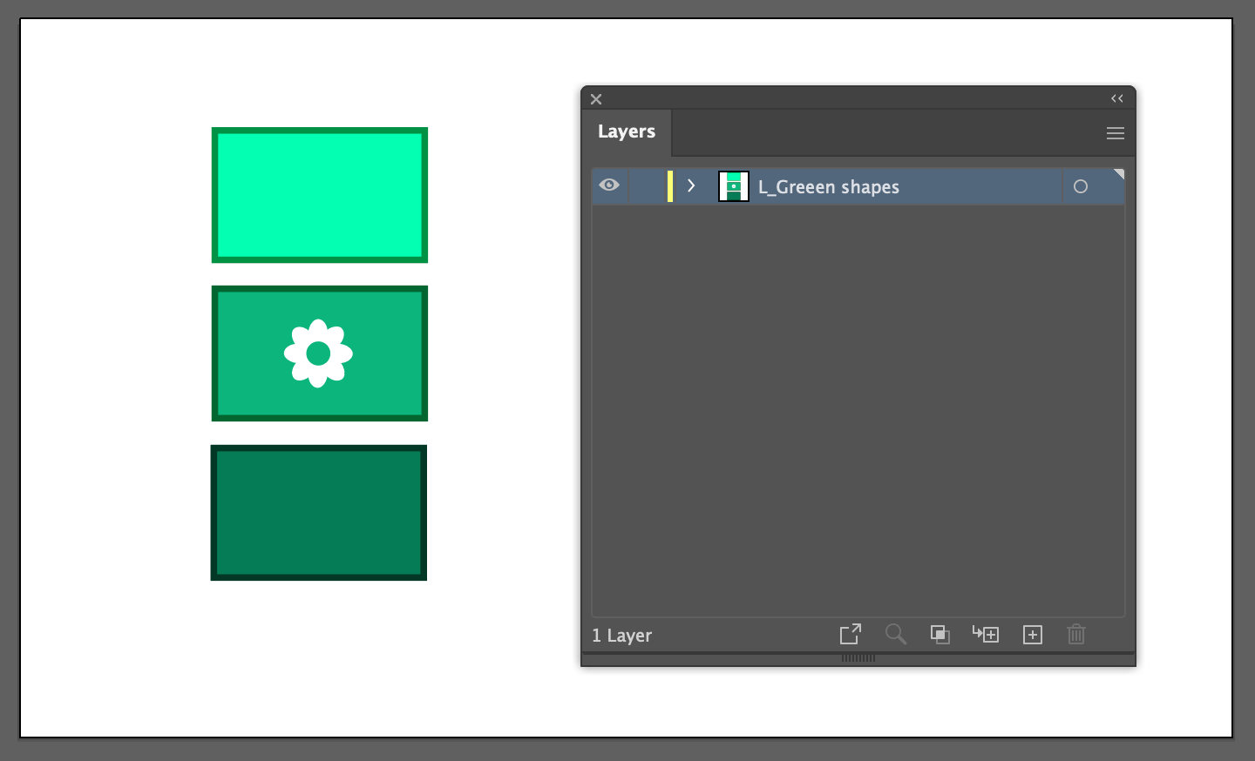Image resolution: width=1255 pixels, height=761 pixels.
Task: Click the Delete Selection trash icon
Action: pos(1076,635)
